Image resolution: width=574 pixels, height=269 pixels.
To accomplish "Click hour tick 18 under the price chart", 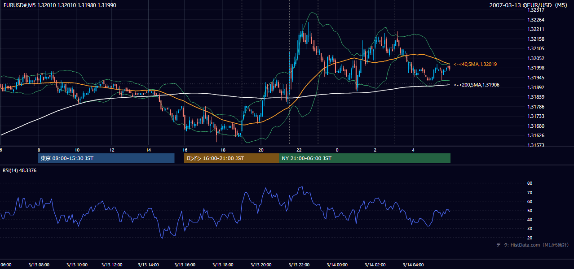I will [223, 150].
